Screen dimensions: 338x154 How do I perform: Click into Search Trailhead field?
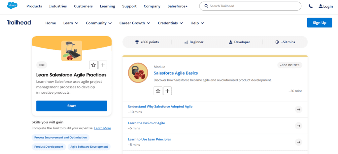pos(250,6)
